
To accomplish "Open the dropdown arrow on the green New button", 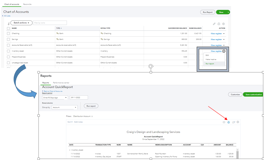I will click(228, 12).
